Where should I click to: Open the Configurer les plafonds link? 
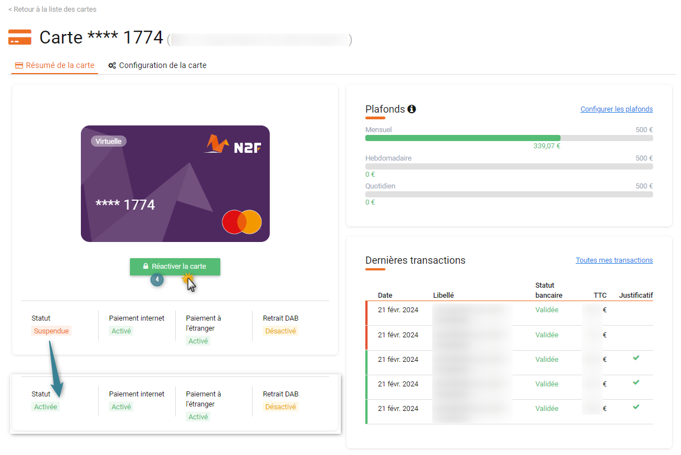(616, 109)
